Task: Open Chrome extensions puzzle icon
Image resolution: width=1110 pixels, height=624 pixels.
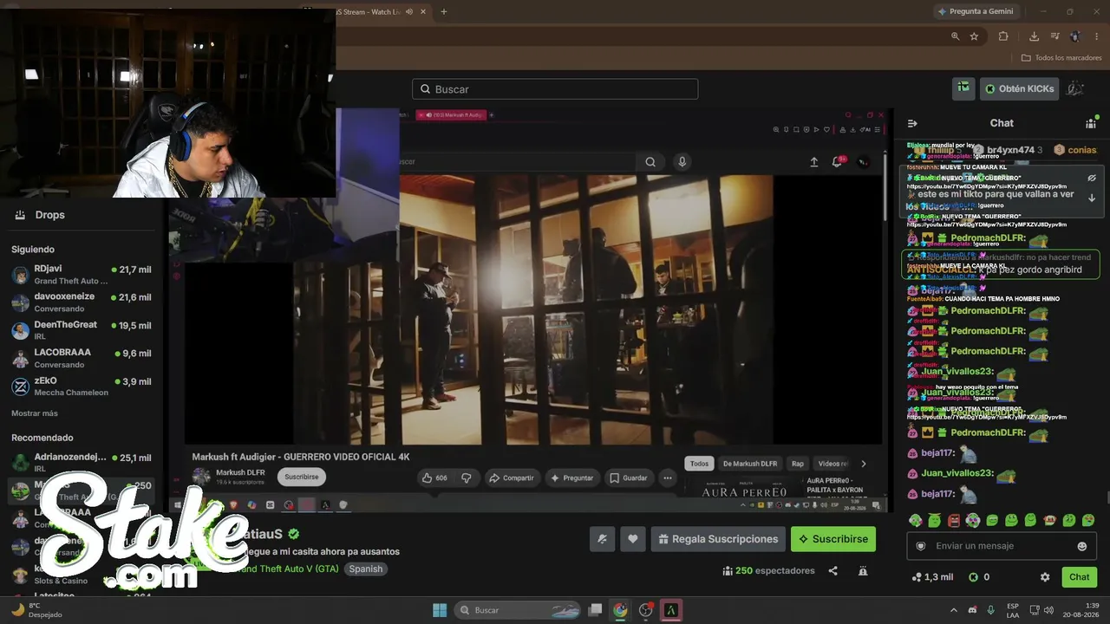Action: pyautogui.click(x=1003, y=36)
